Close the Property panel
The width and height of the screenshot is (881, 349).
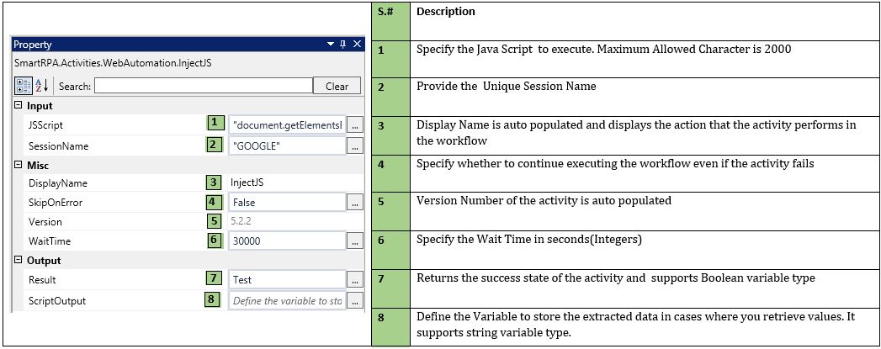pyautogui.click(x=357, y=45)
